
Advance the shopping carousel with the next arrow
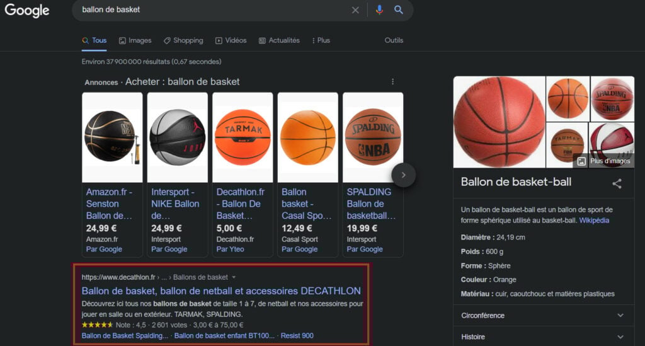click(403, 175)
